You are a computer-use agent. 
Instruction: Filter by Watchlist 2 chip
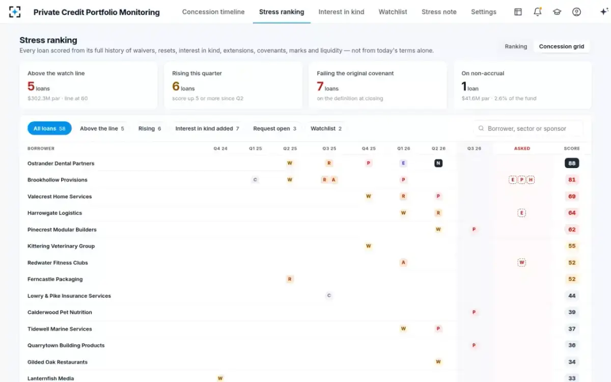click(x=326, y=128)
